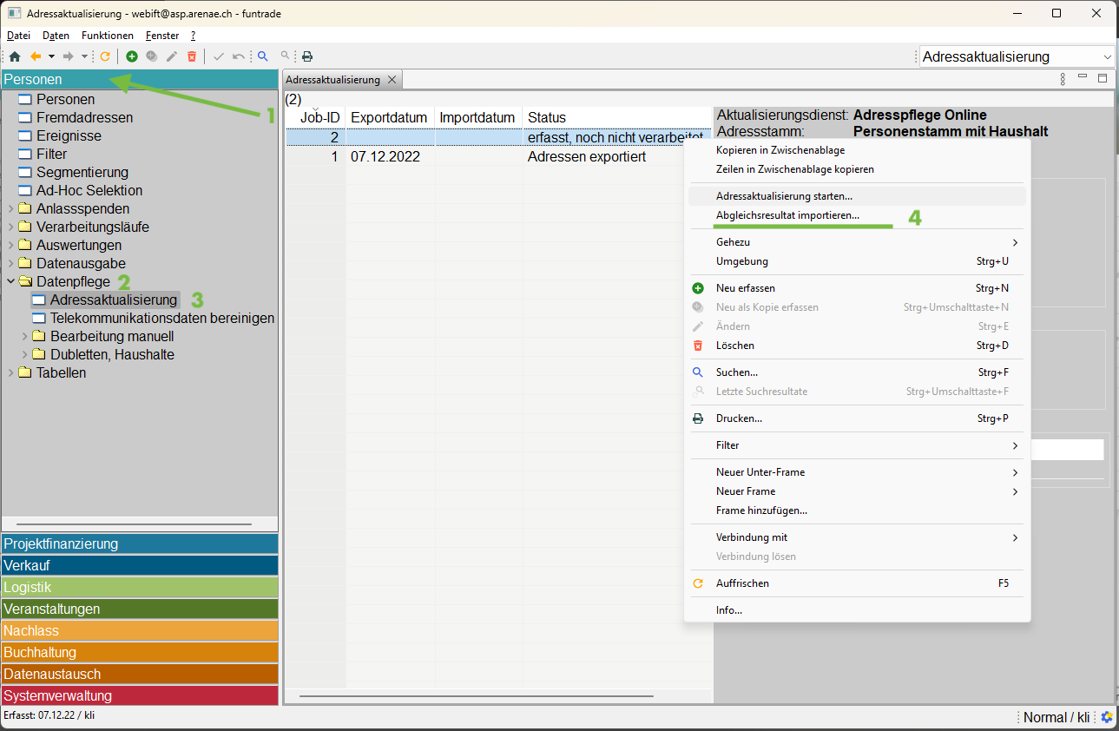Click the red delete trash toolbar icon
The image size is (1119, 731).
[x=192, y=56]
